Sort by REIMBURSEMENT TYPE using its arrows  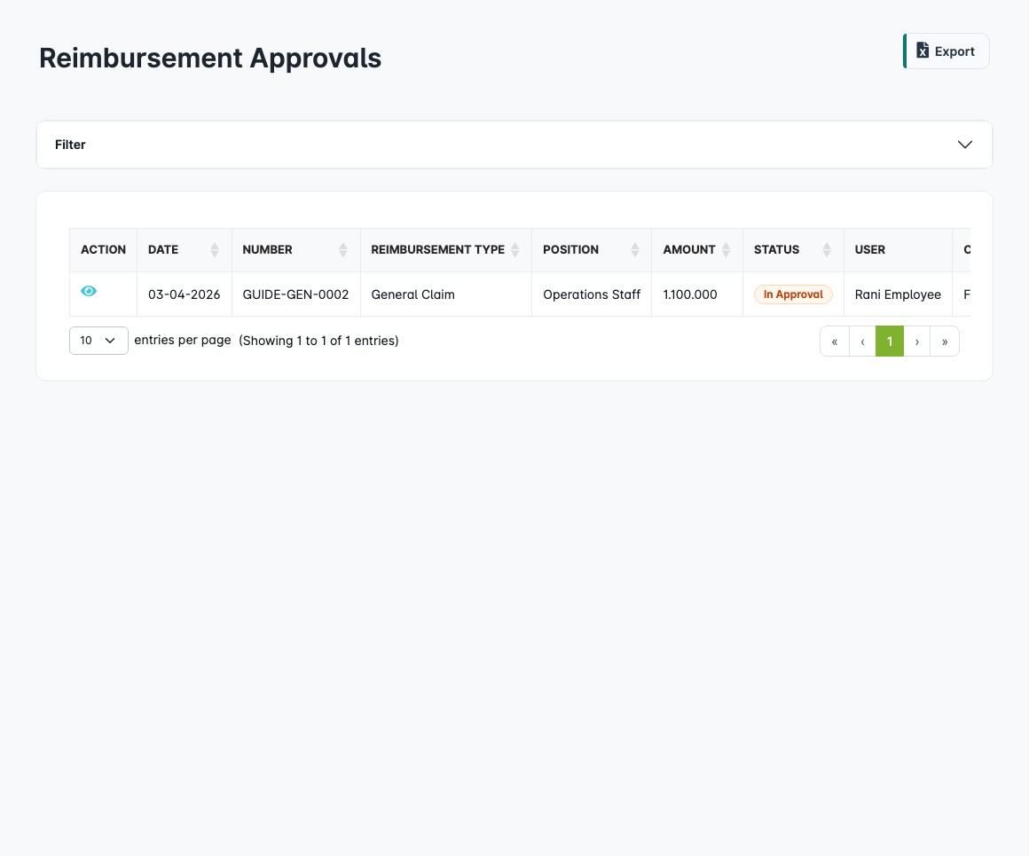[515, 249]
